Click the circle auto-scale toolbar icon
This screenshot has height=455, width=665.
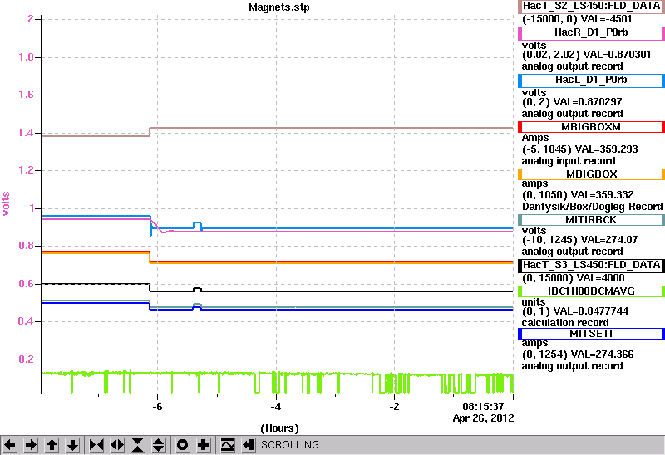pos(182,445)
